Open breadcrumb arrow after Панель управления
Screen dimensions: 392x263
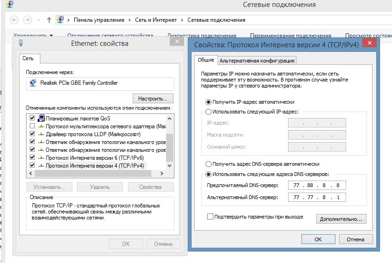click(x=130, y=20)
